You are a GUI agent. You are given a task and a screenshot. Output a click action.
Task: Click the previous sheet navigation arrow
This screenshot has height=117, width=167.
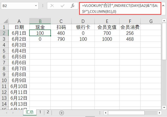[6, 113]
